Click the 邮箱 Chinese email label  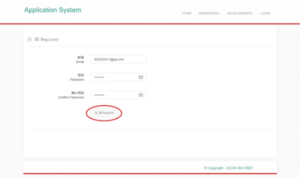point(81,57)
